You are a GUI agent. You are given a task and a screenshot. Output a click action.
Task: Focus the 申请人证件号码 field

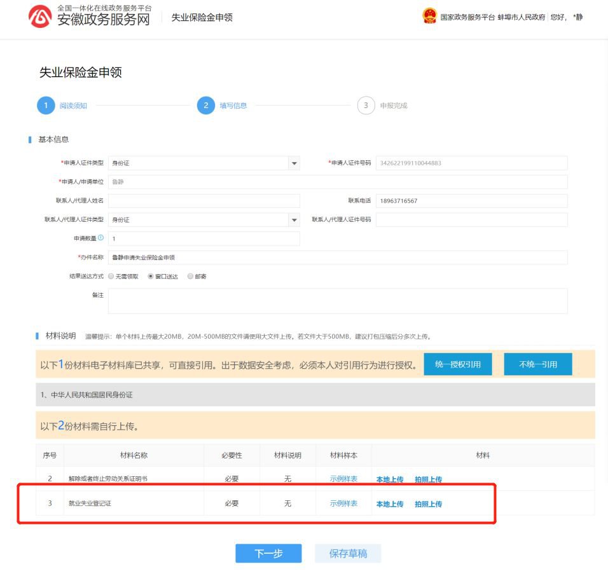(471, 163)
